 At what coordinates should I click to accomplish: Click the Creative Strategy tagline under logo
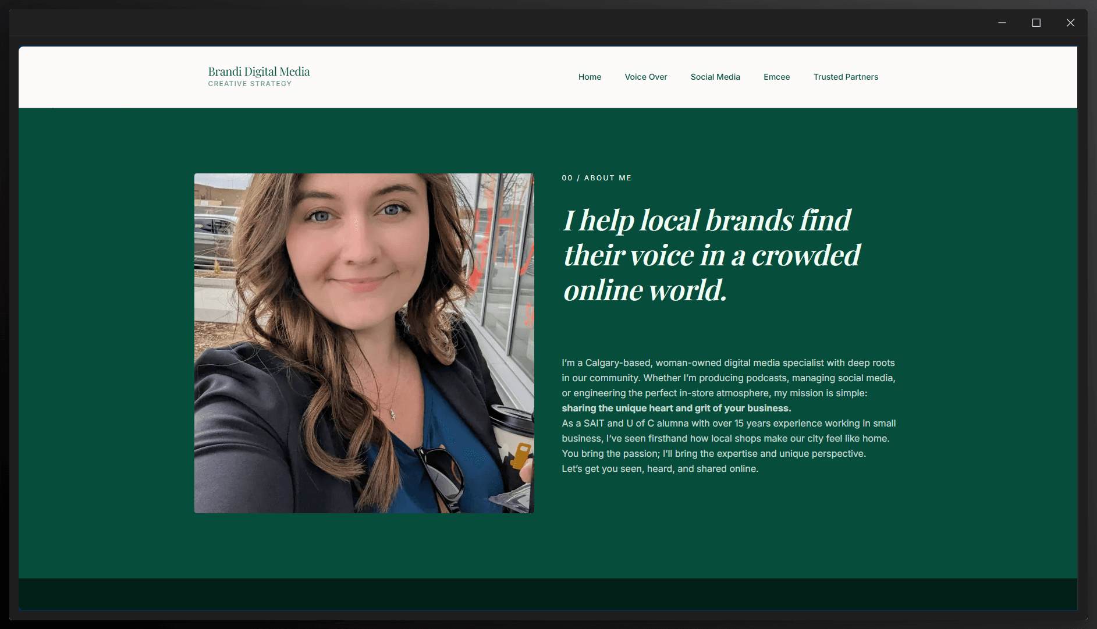coord(250,84)
